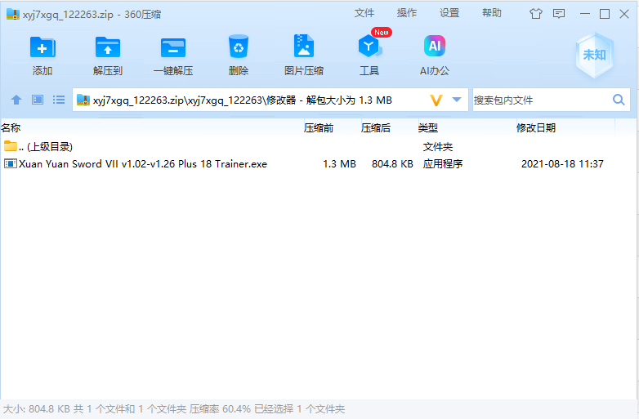This screenshot has height=419, width=639.
Task: Switch to thumbnail icon view mode
Action: tap(38, 100)
